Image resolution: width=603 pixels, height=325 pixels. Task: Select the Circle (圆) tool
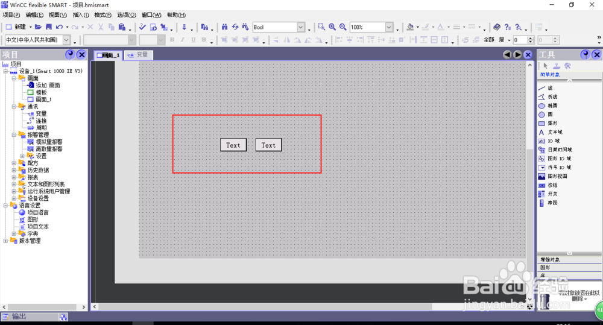[546, 114]
